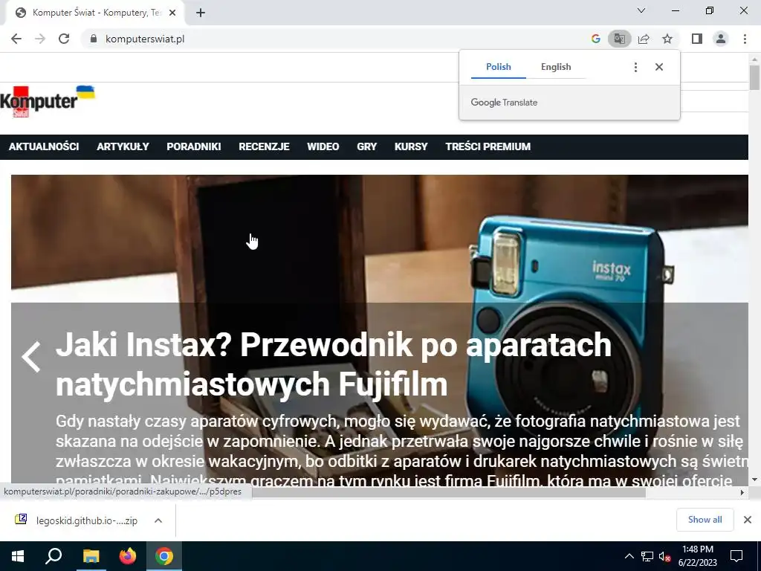
Task: Open the Windows Start menu
Action: [18, 556]
